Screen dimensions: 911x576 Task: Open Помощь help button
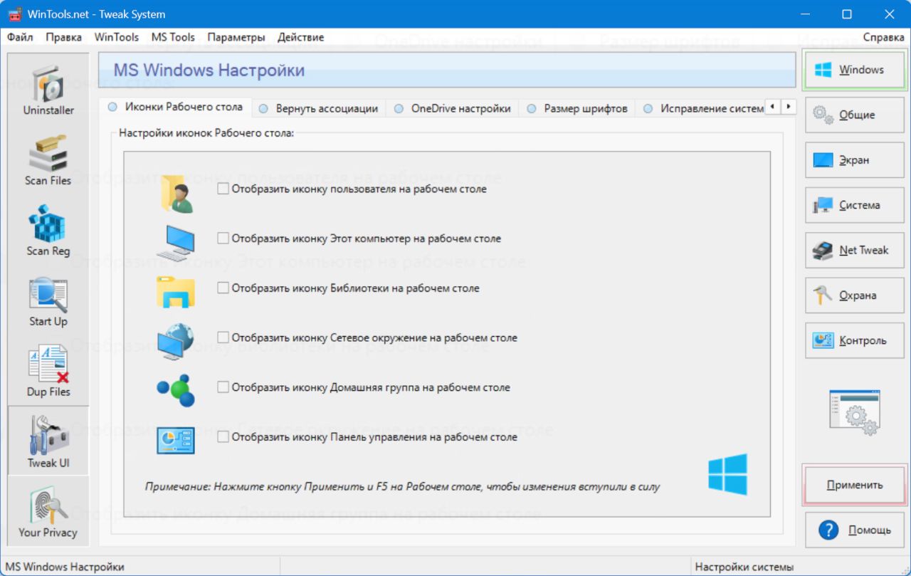click(x=854, y=530)
